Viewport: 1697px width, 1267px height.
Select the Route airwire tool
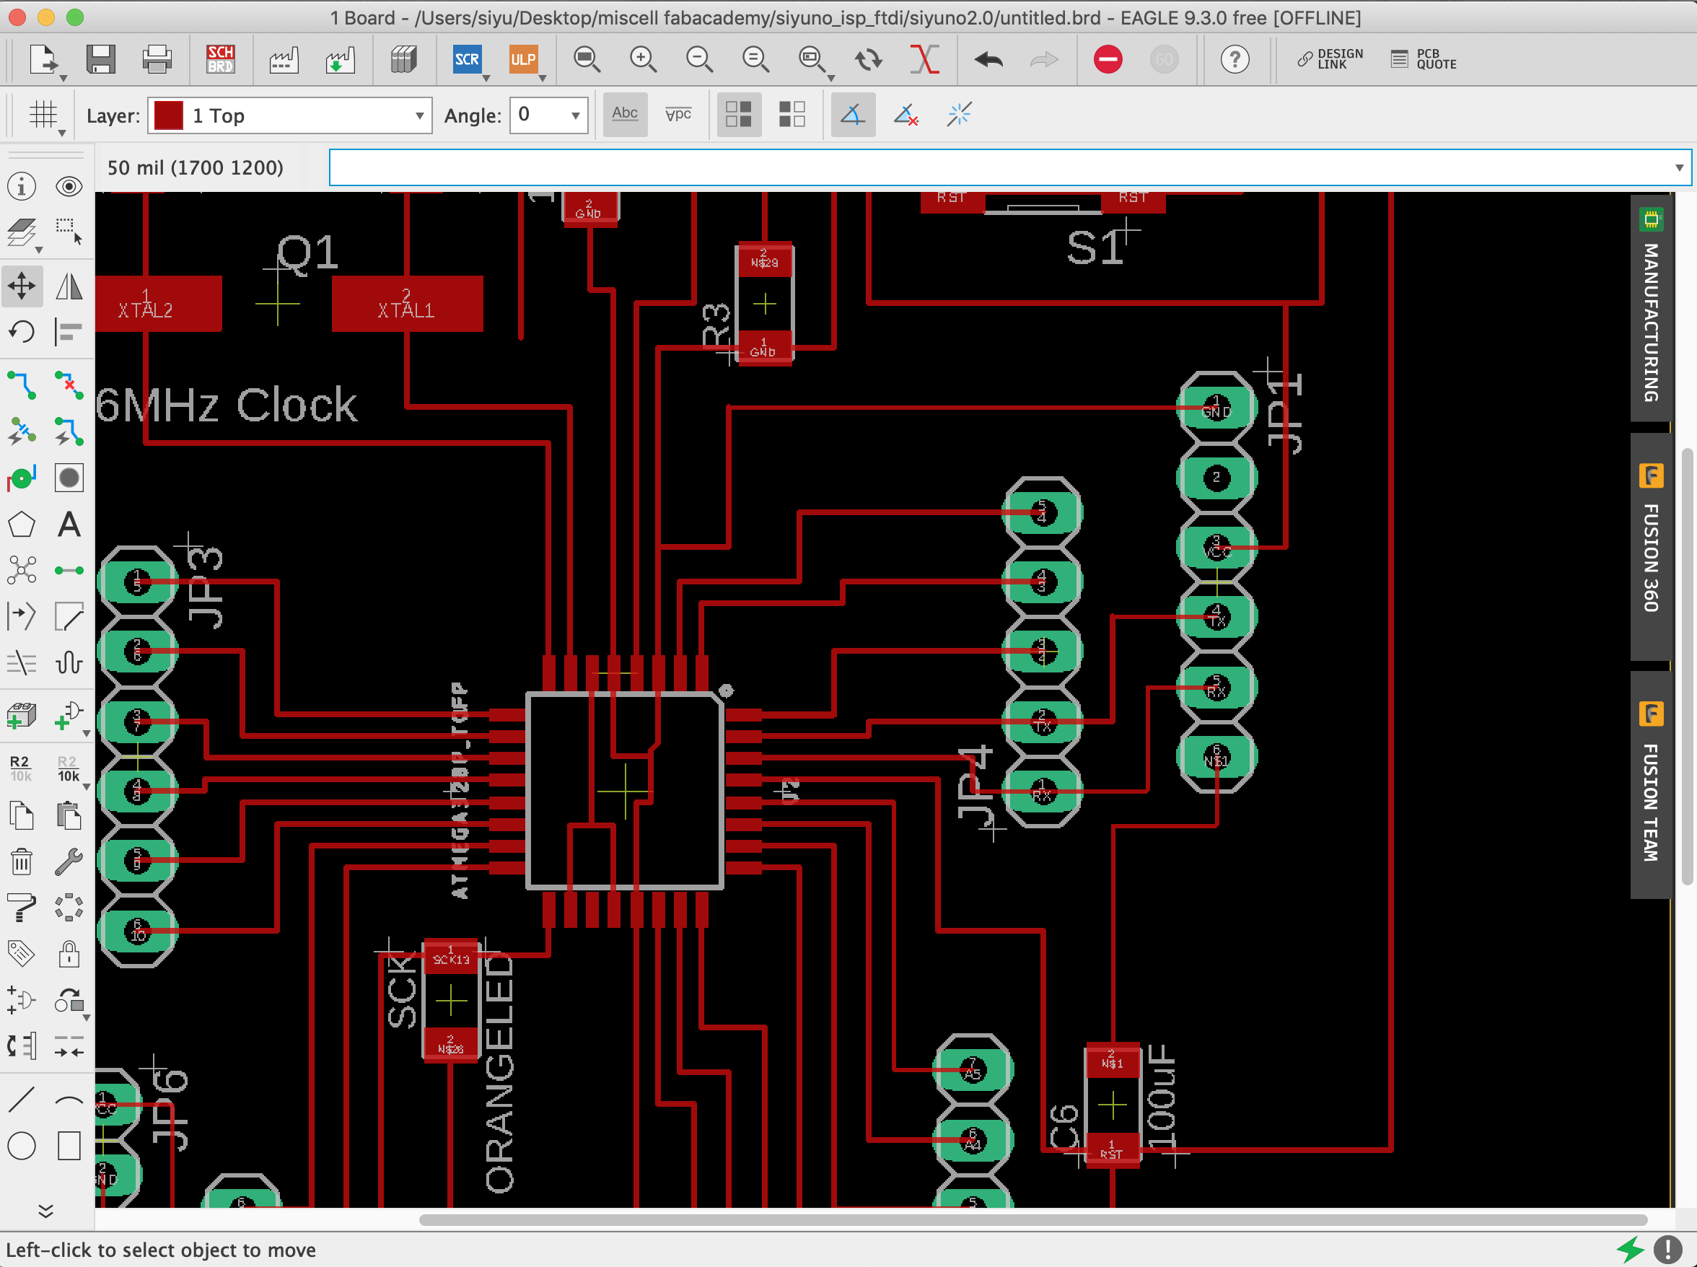tap(22, 386)
